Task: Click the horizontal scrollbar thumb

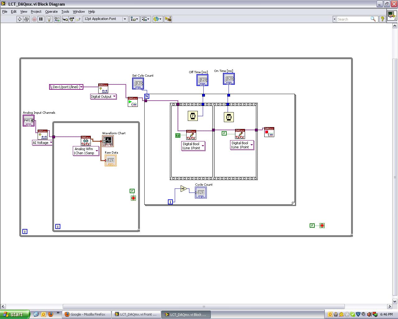Action: (x=204, y=306)
